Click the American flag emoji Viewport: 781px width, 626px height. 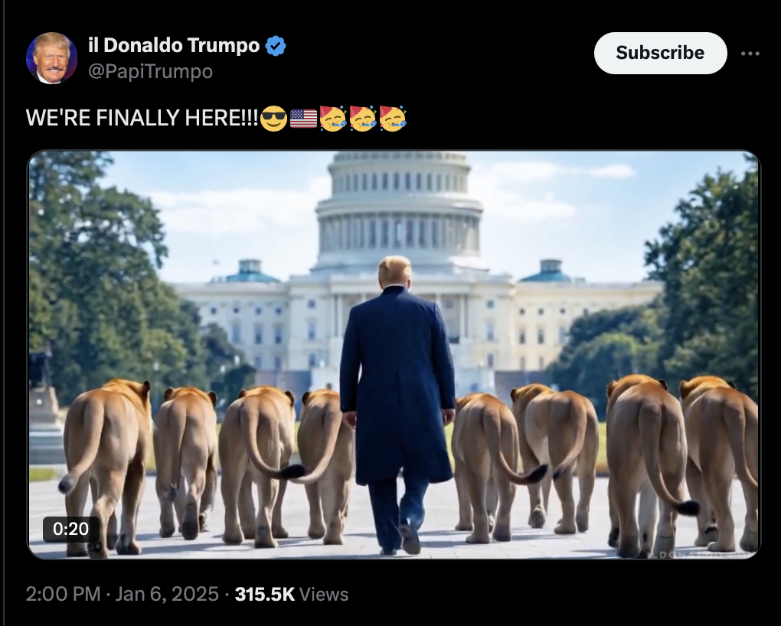pyautogui.click(x=303, y=119)
